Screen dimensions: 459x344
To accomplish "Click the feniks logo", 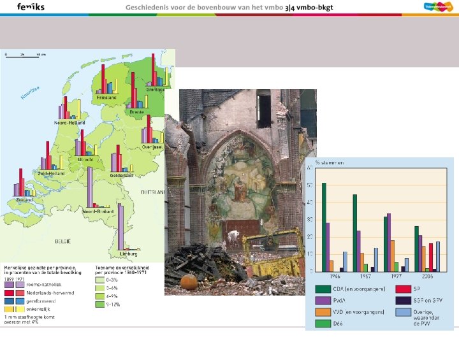I will click(x=31, y=7).
